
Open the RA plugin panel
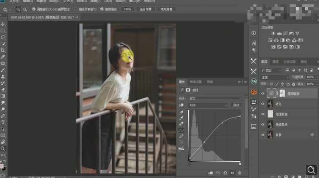click(253, 82)
